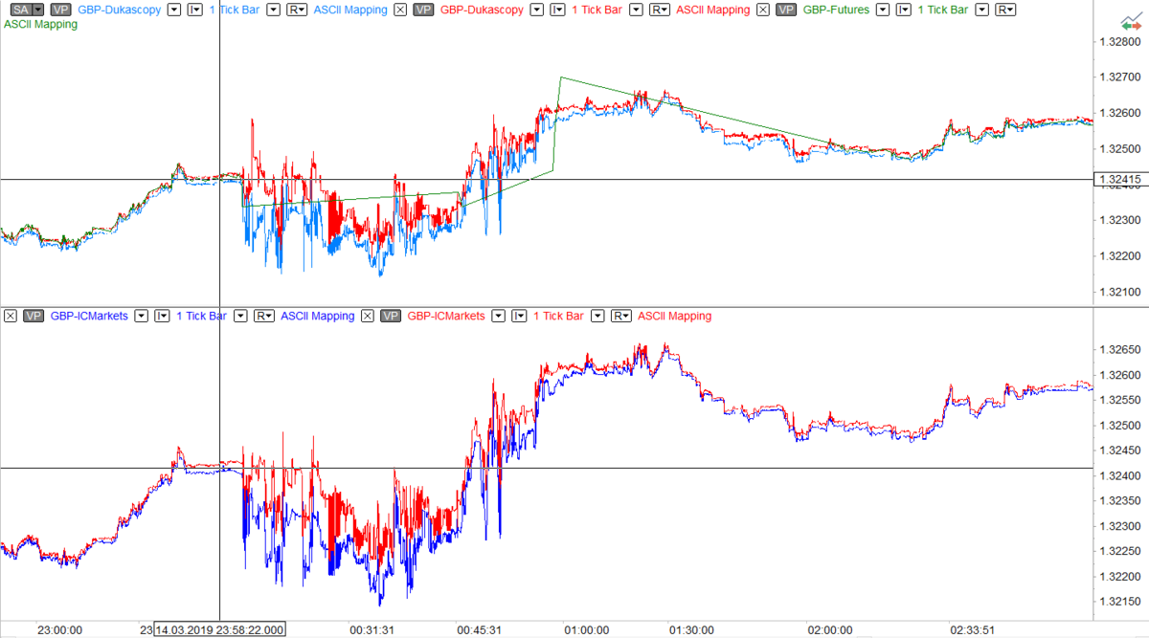Open the R dropdown for red GBP-Dukascopy
Viewport: 1149px width, 638px height.
click(660, 10)
